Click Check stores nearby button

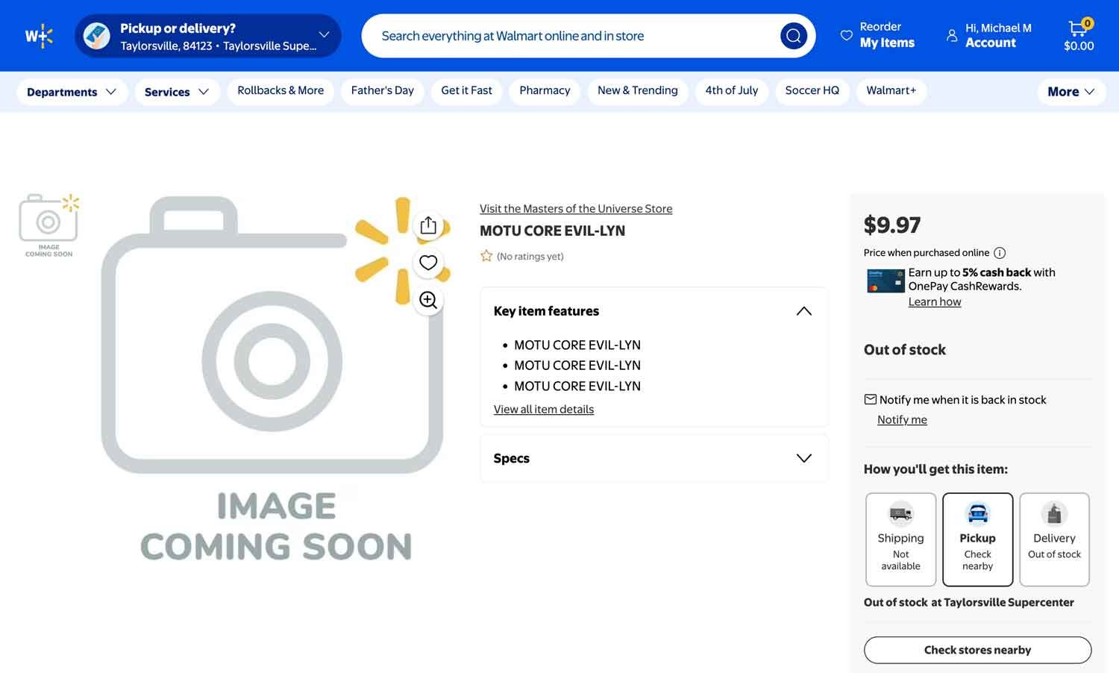pos(977,650)
